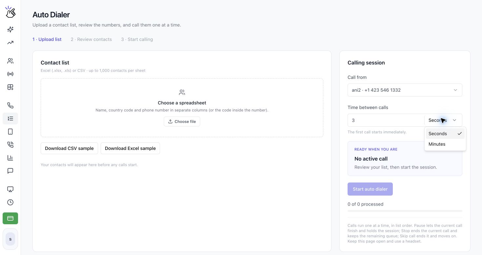The height and width of the screenshot is (255, 482).
Task: Expand the Call from number dropdown
Action: [405, 90]
